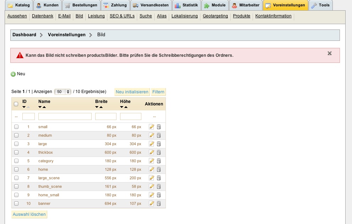Edit the category image type

click(152, 161)
